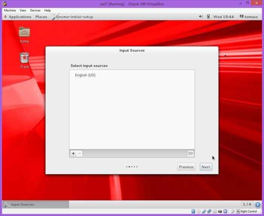Image resolution: width=264 pixels, height=216 pixels.
Task: Open the VirtualBox Devices menu
Action: pos(35,10)
